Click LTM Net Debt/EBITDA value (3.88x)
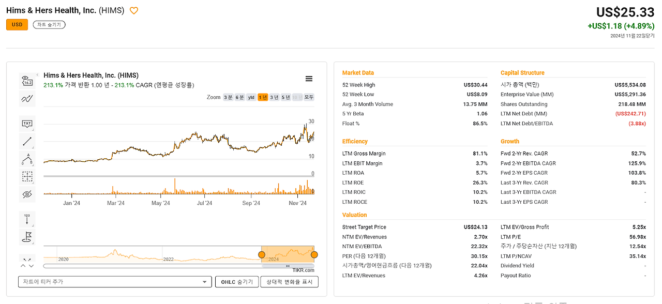662x304 pixels. click(x=637, y=124)
